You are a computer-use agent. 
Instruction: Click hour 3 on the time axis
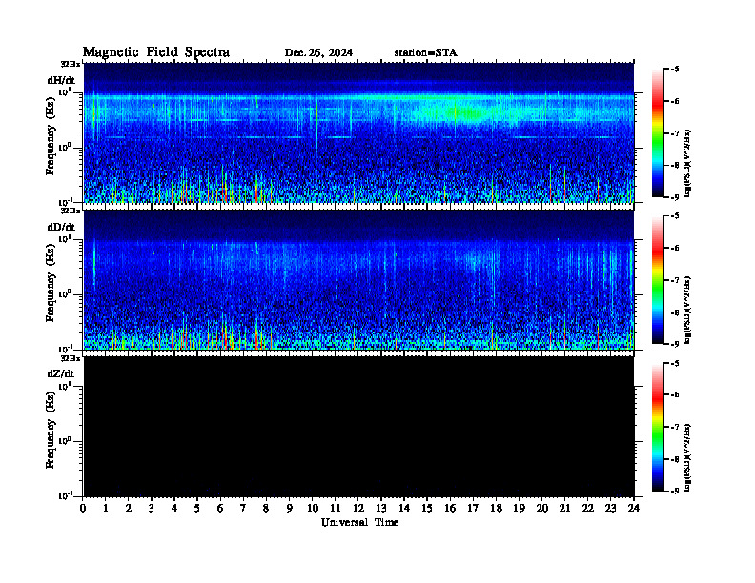(152, 509)
